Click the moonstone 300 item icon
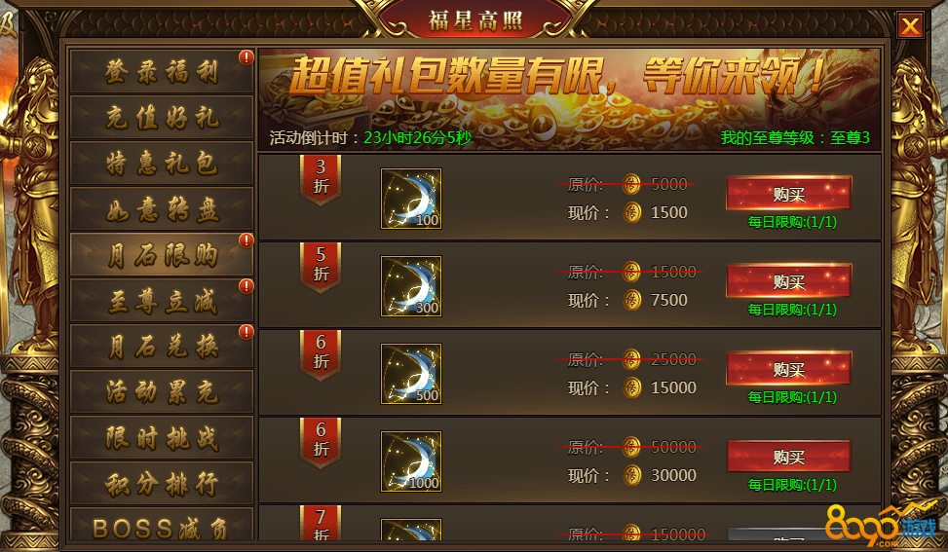Viewport: 948px width, 552px height. point(410,286)
